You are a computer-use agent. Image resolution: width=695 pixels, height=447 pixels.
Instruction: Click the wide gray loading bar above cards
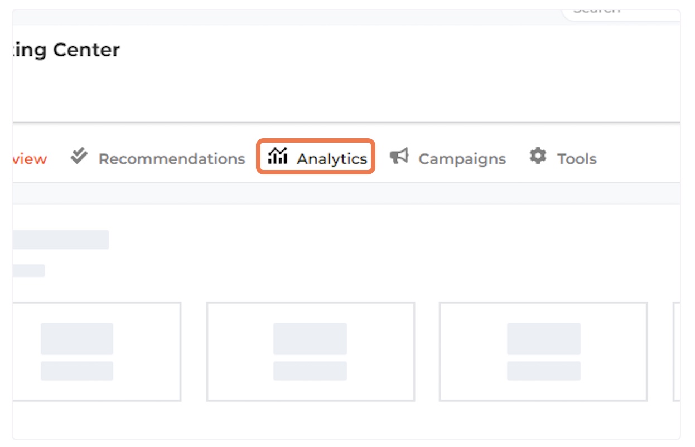[60, 240]
